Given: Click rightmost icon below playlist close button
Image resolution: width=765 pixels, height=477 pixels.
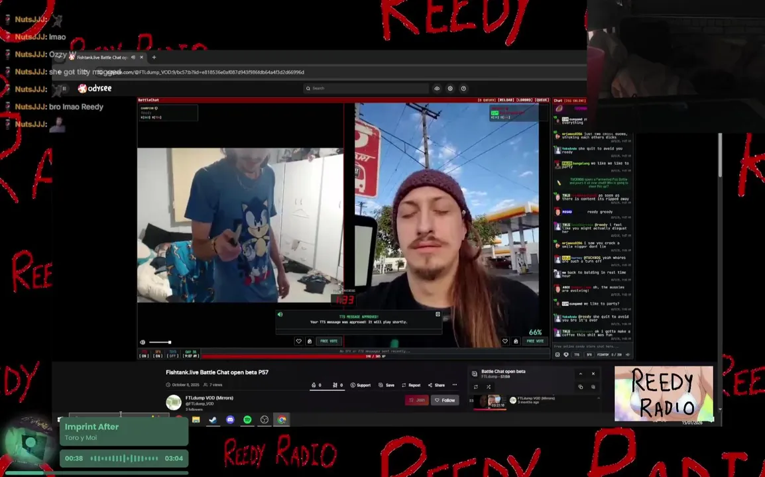Looking at the screenshot, I should pos(593,387).
